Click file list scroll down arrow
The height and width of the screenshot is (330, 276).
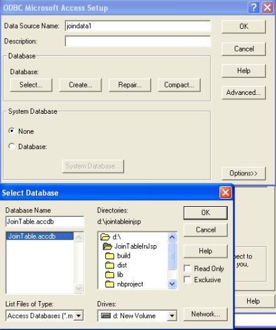(78, 288)
